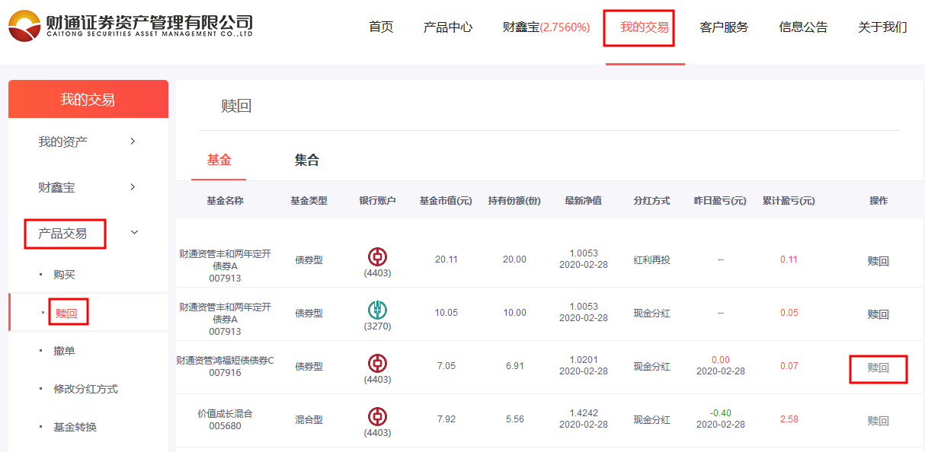Image resolution: width=925 pixels, height=452 pixels.
Task: Click the fund name 价值成长混合
Action: 225,413
